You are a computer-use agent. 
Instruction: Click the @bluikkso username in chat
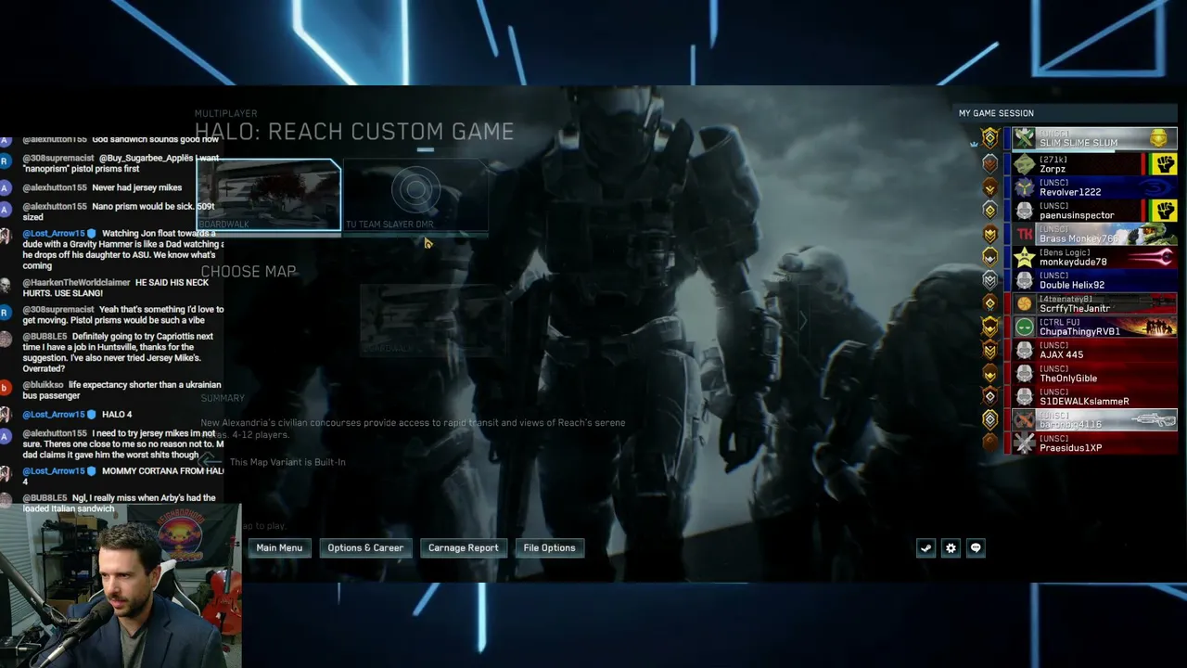[x=43, y=385]
